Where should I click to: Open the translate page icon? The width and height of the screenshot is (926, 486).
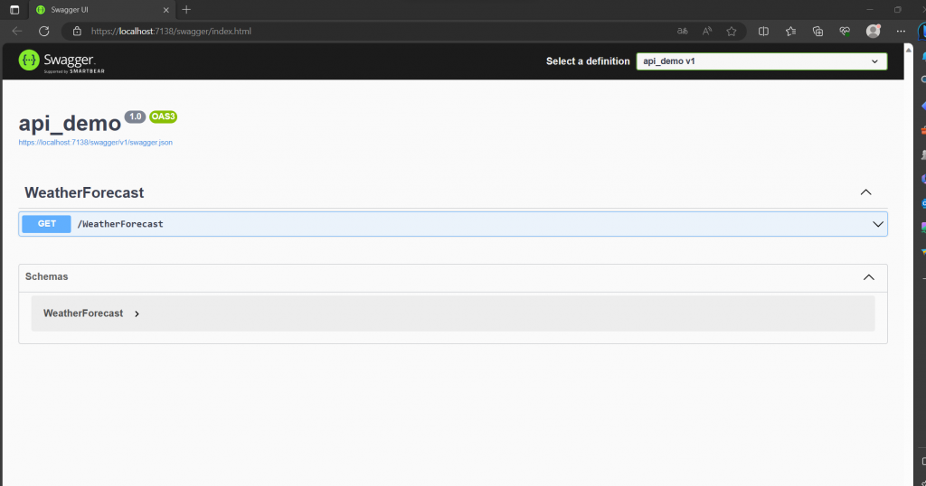tap(682, 32)
